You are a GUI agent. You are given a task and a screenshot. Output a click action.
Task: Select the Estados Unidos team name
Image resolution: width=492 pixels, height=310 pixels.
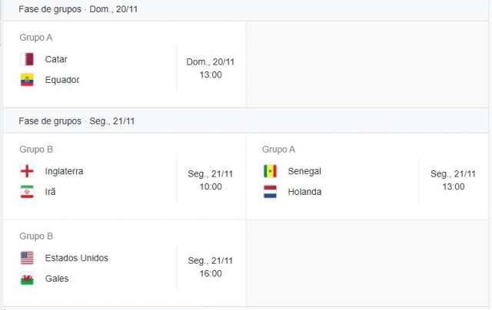tap(77, 258)
